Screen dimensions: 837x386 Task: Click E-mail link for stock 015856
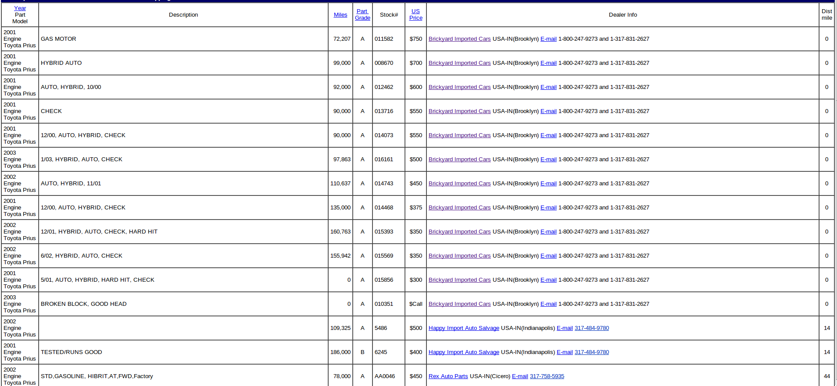pos(548,280)
